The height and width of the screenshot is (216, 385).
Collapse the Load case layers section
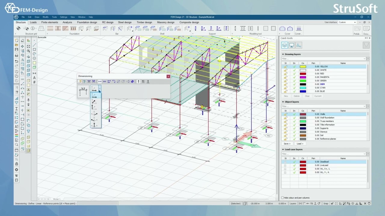[x=283, y=149]
